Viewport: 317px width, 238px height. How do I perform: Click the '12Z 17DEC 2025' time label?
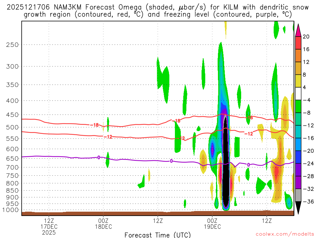[x=49, y=227]
